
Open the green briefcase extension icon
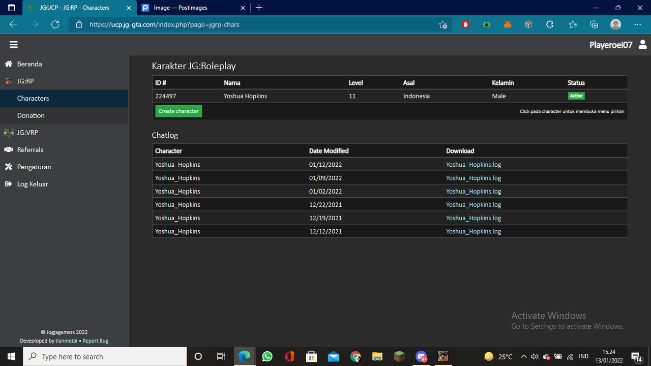[x=487, y=24]
